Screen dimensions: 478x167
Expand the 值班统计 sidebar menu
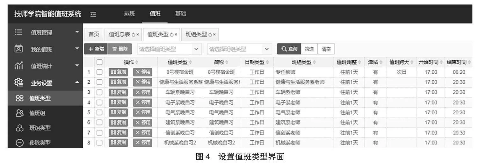click(45, 66)
